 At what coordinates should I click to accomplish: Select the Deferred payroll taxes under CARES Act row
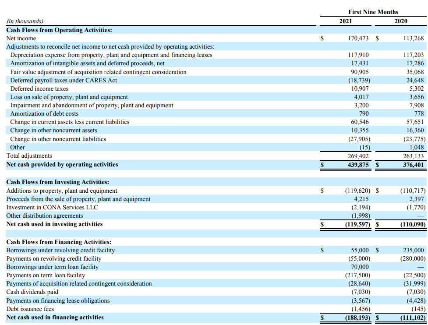point(58,80)
